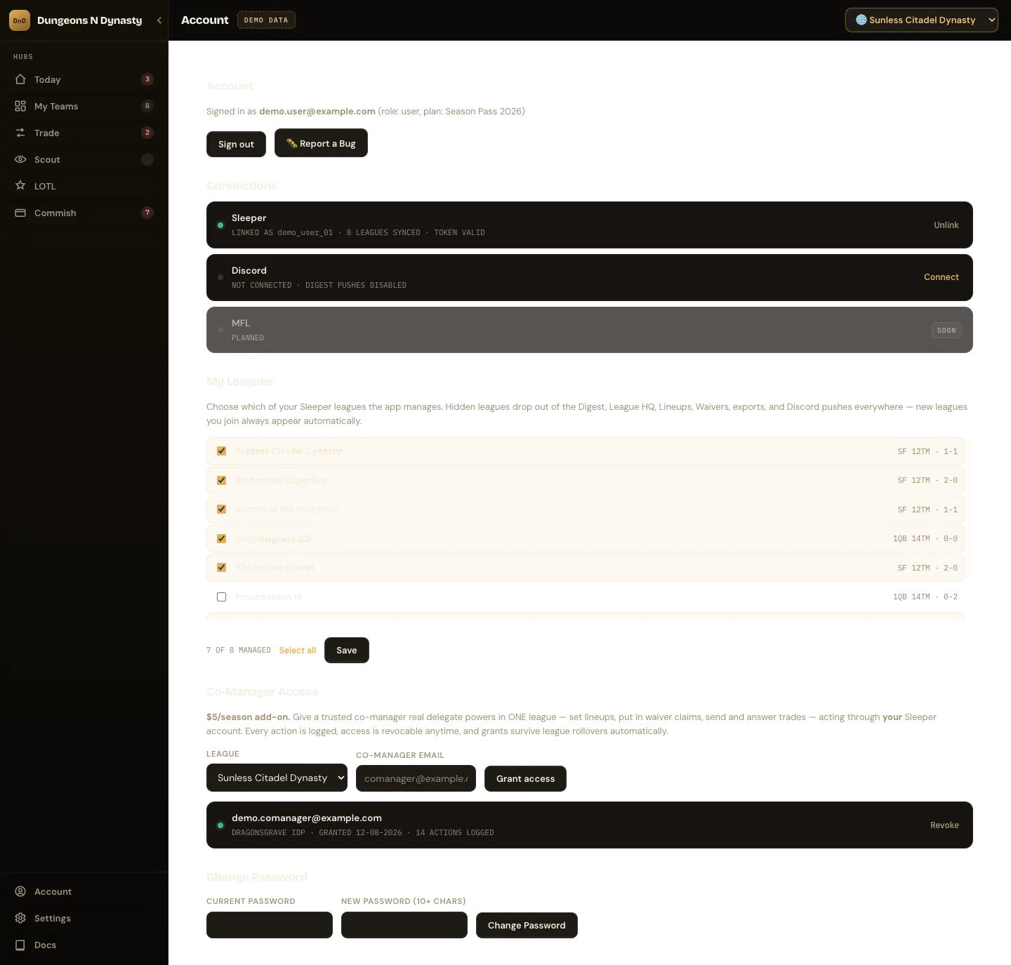
Task: Click Select all leagues link
Action: point(298,651)
